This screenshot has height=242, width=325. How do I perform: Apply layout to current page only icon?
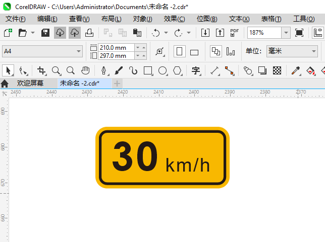[231, 51]
